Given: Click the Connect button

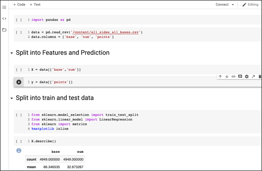Looking at the screenshot, I should (x=222, y=5).
